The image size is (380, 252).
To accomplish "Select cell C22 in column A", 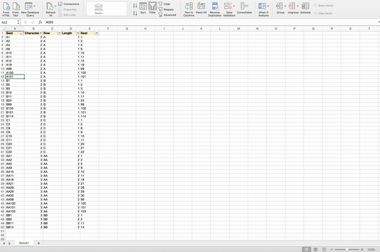I will (x=15, y=152).
